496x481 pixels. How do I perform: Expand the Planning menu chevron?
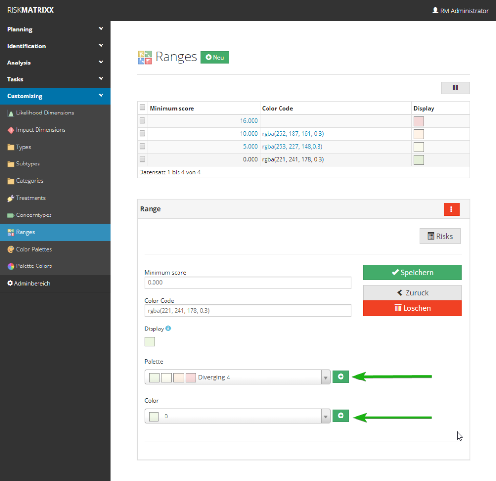(x=101, y=29)
